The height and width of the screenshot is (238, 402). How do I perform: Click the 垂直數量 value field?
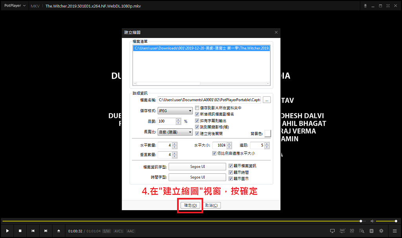point(165,155)
